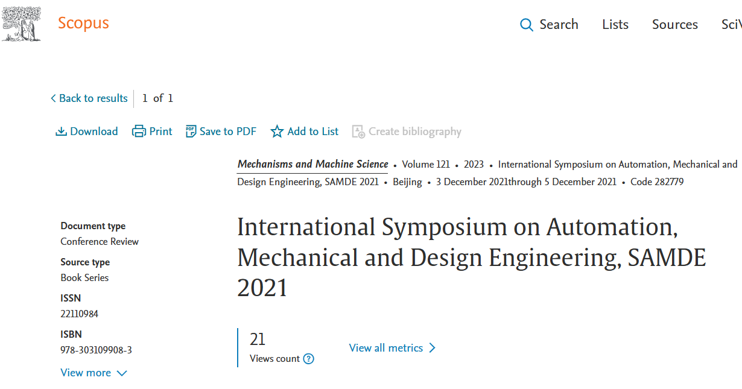
Task: Click the Views count help icon
Action: click(308, 359)
